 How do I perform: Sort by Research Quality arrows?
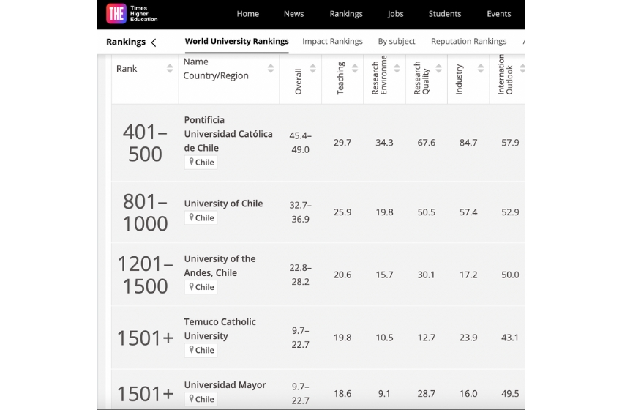(x=439, y=69)
